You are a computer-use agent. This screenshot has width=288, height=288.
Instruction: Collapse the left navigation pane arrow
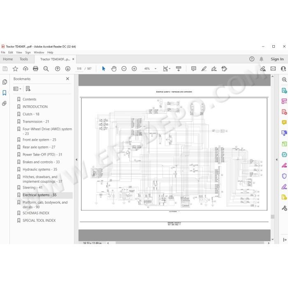coord(77,160)
